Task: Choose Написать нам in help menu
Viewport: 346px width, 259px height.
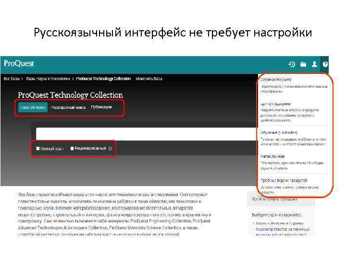Action: click(x=272, y=156)
